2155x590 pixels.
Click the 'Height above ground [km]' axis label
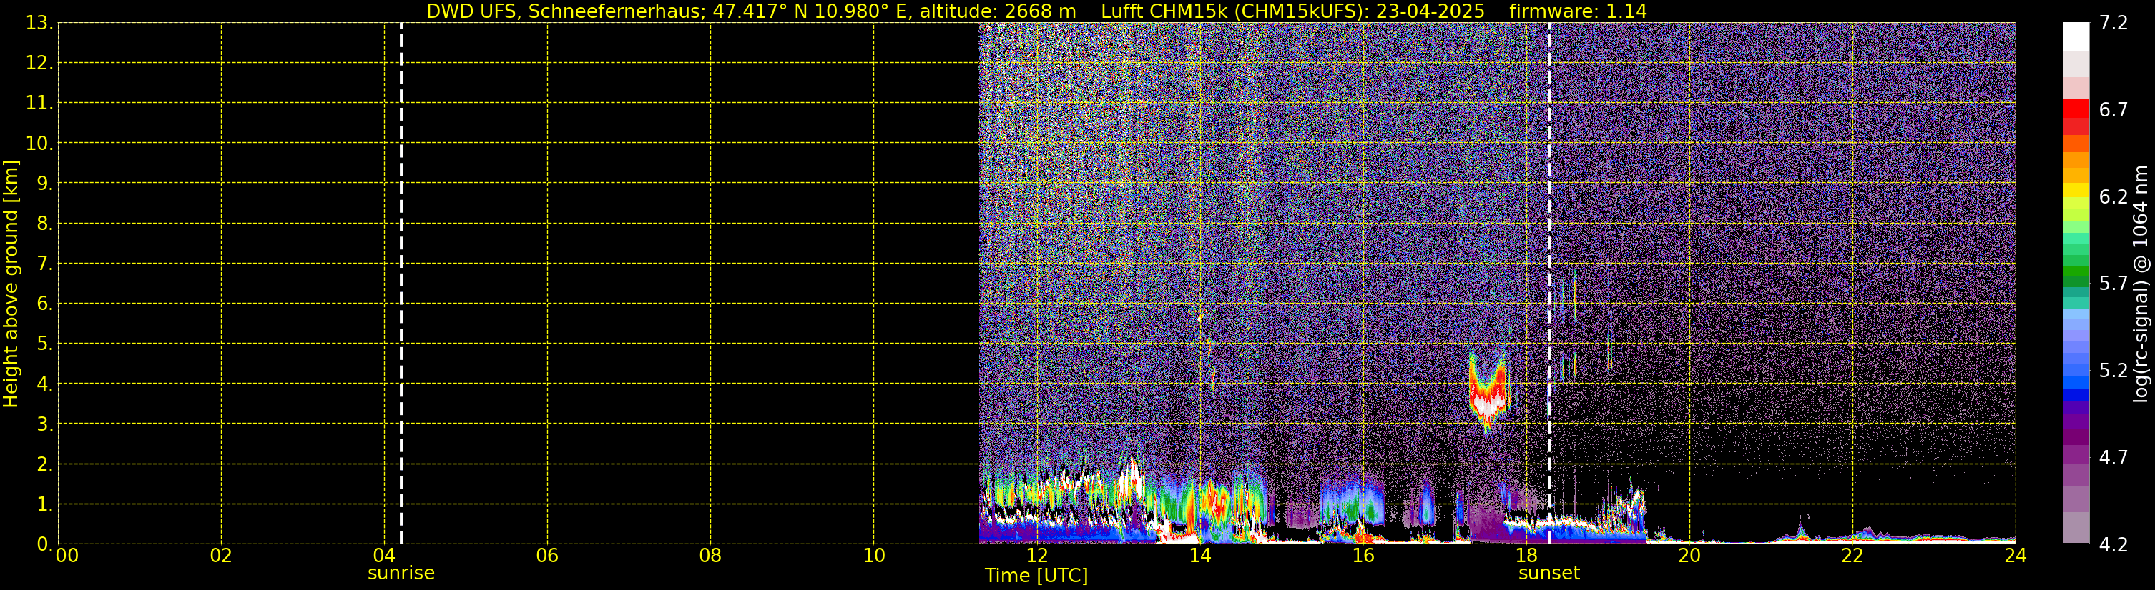point(11,284)
